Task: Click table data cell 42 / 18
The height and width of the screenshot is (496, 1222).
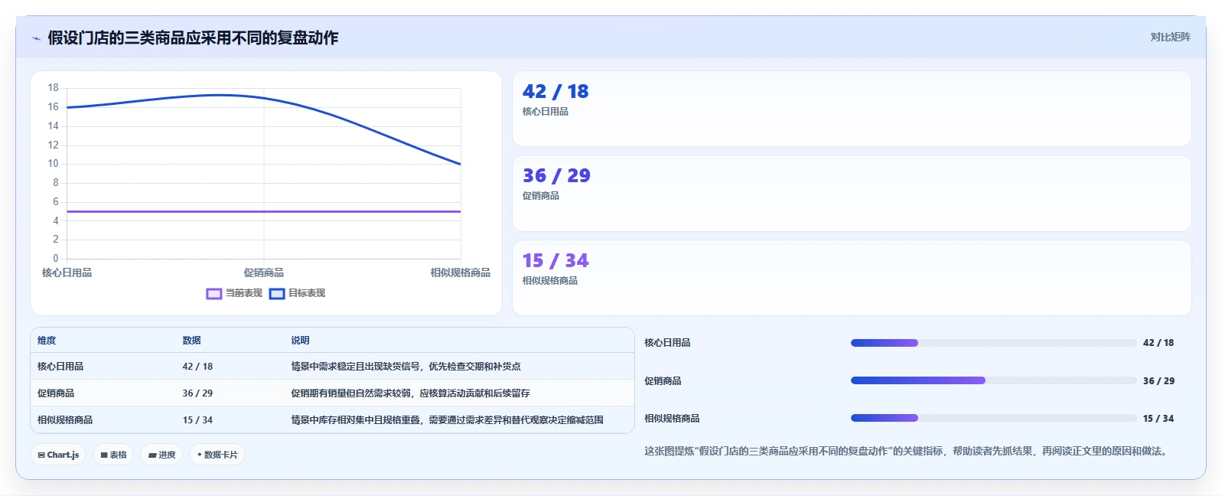Action: (x=197, y=367)
